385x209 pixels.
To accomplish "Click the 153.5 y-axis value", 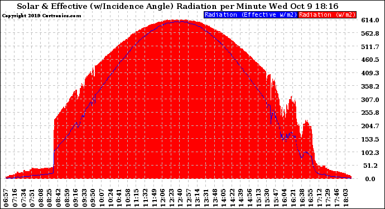I will pyautogui.click(x=370, y=139).
